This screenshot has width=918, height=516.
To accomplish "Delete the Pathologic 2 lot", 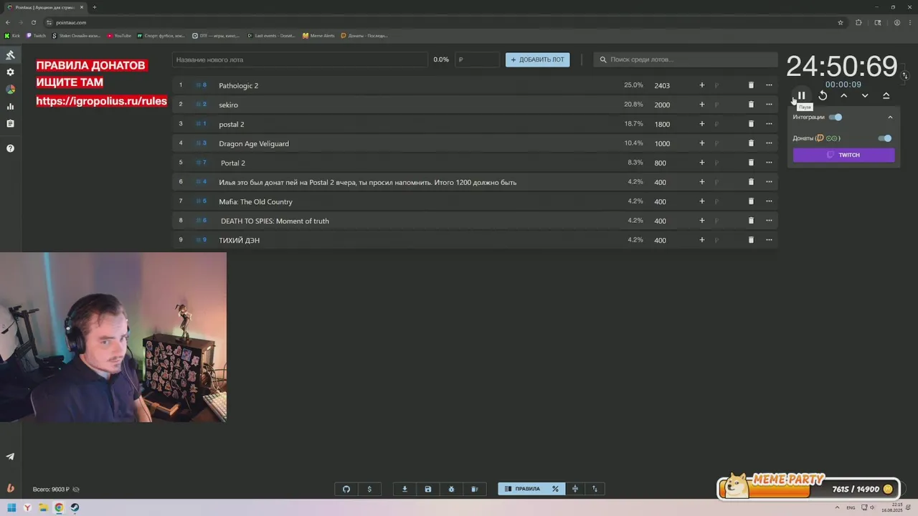I will pos(751,85).
